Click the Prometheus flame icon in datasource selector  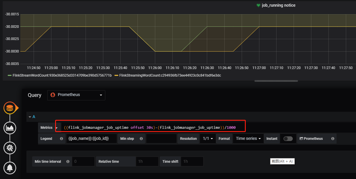pos(53,95)
